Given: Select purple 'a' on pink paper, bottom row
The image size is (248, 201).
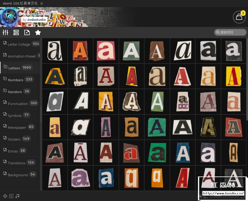Looking at the screenshot, I should pyautogui.click(x=80, y=178).
